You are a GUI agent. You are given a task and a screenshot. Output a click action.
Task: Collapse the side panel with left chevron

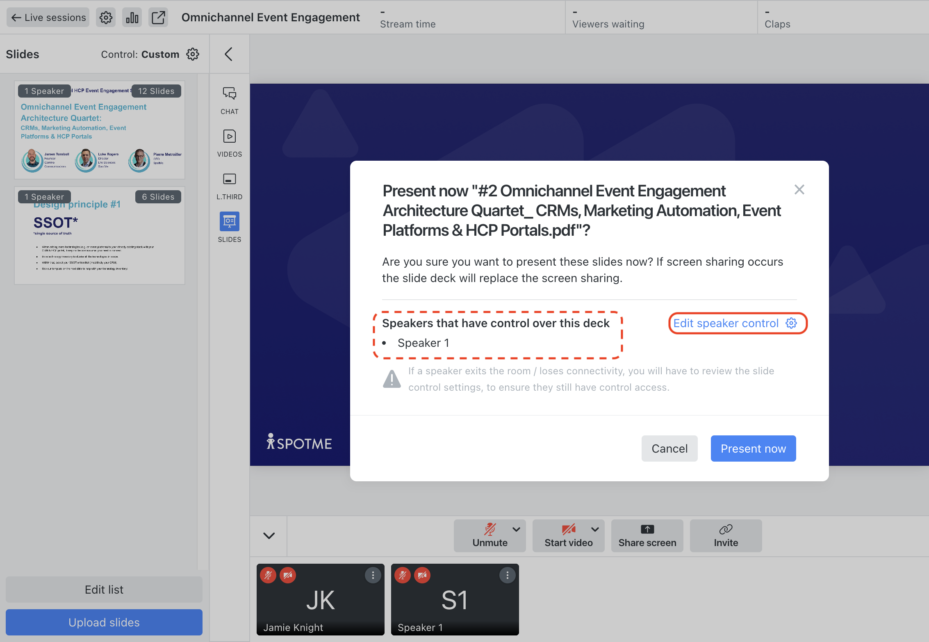pos(229,54)
